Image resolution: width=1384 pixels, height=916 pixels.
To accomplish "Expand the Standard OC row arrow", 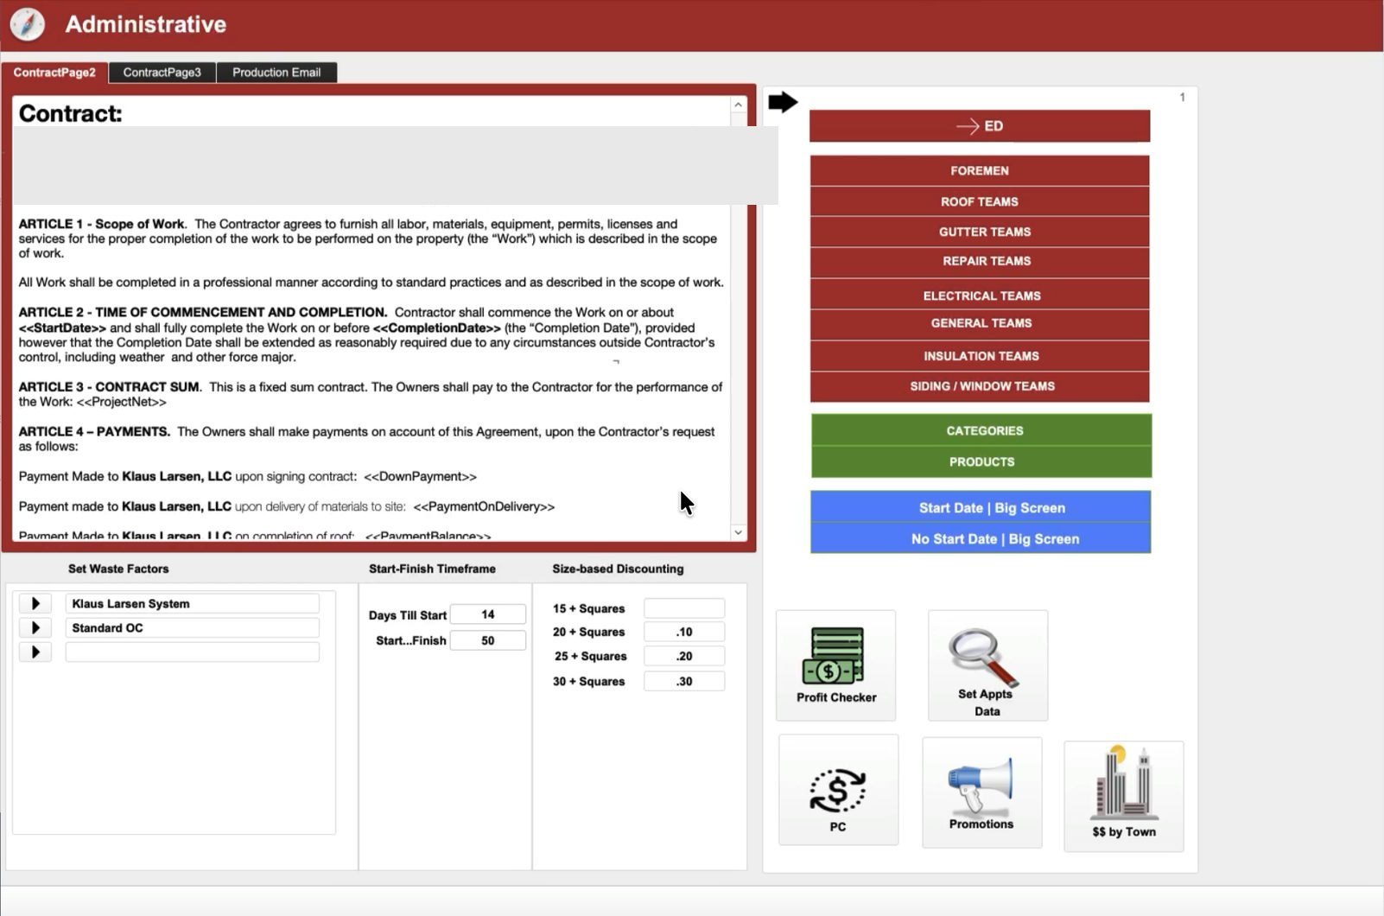I will 35,627.
